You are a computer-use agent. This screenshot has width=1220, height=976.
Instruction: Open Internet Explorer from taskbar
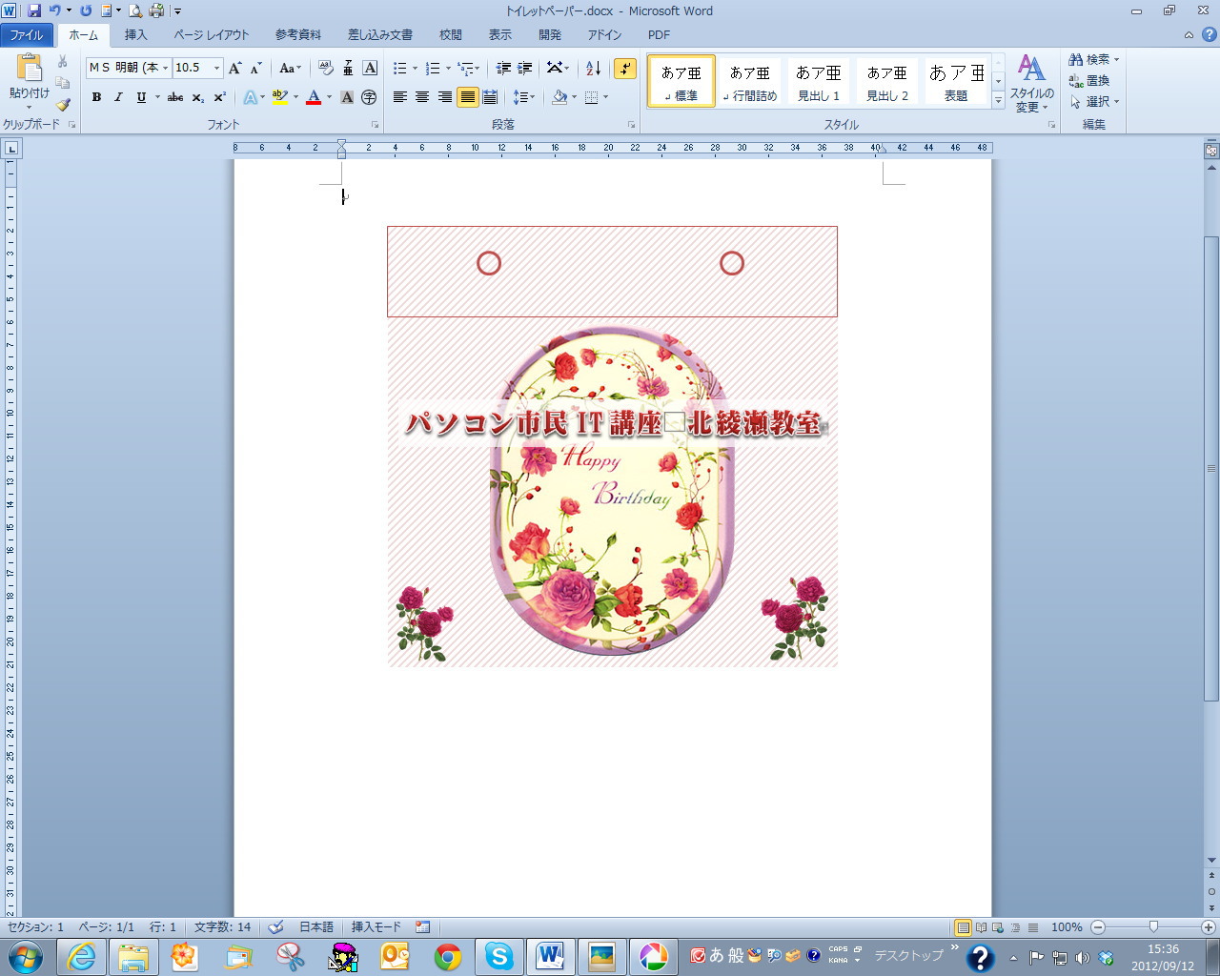pos(82,956)
